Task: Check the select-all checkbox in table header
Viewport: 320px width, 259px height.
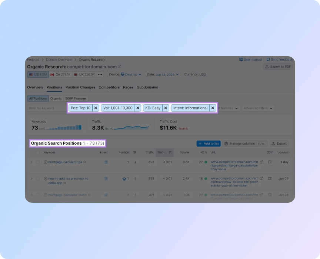Action: 38,152
